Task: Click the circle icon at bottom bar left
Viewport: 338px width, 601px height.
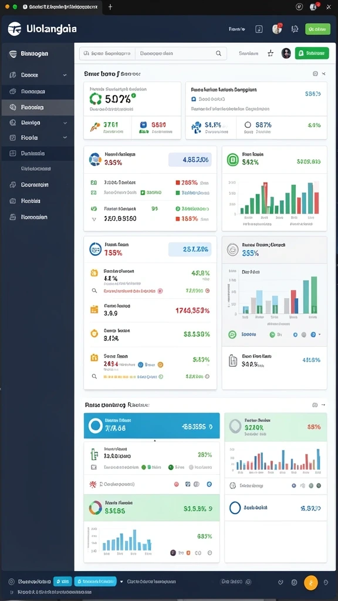Action: [x=11, y=582]
